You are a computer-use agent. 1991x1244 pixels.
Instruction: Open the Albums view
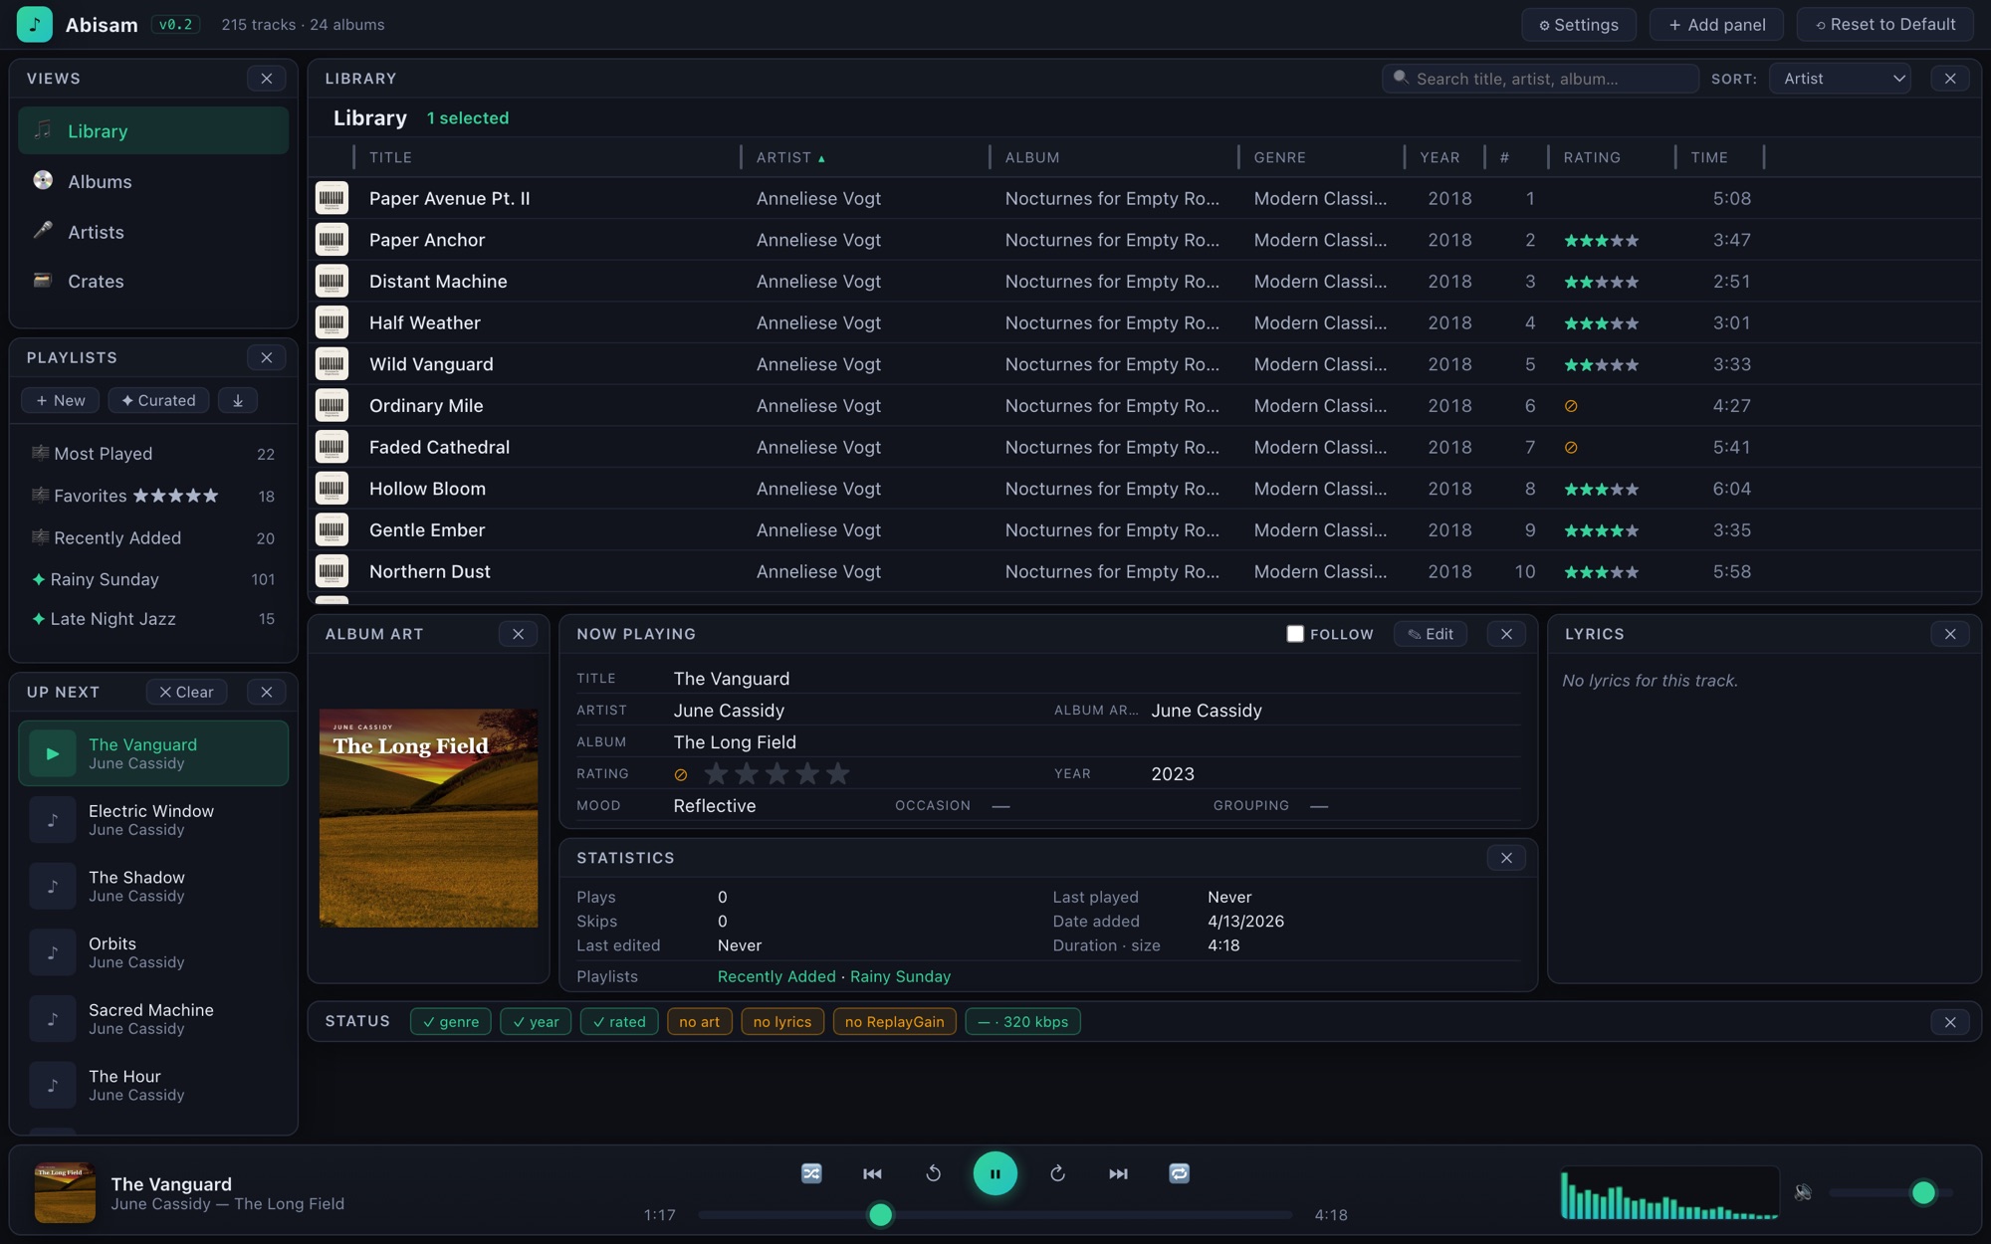point(153,181)
